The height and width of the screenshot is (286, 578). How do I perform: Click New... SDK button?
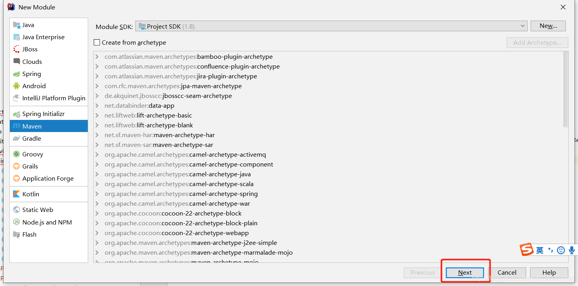548,26
